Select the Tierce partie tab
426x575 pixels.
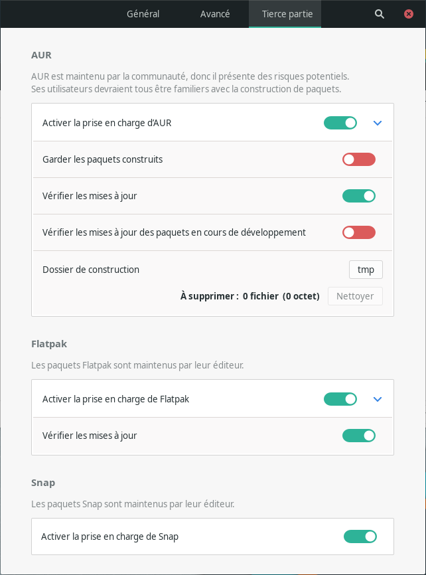click(x=285, y=13)
